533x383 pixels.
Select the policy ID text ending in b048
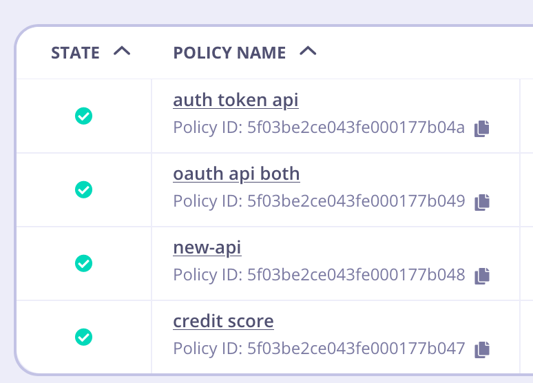[319, 276]
